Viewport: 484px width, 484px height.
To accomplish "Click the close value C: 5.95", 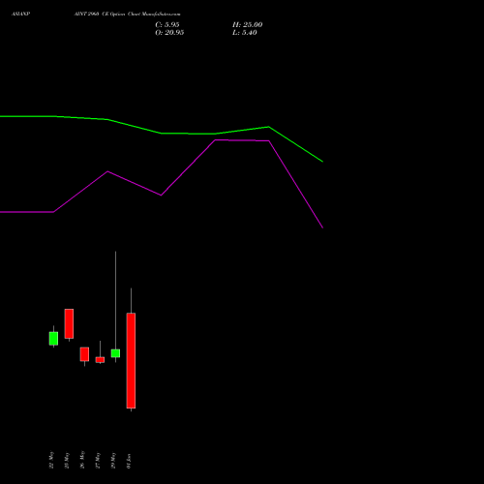I will (x=167, y=25).
